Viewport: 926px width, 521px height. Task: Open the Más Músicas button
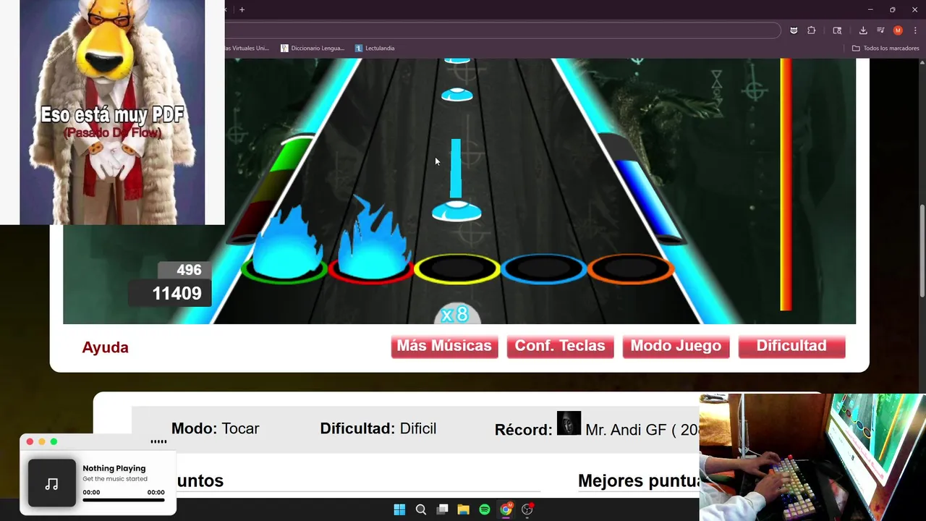[x=444, y=346]
